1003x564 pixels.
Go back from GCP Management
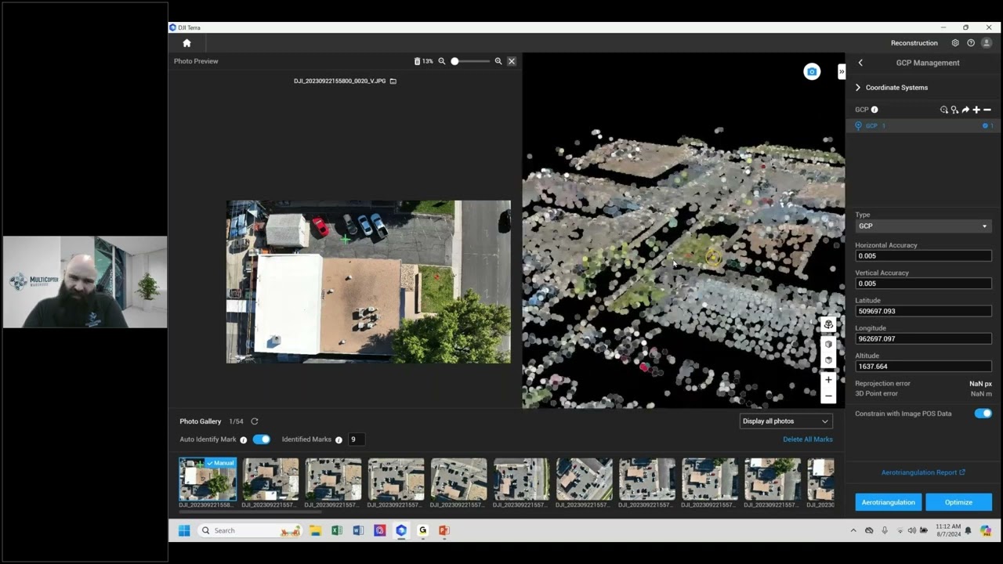tap(860, 63)
